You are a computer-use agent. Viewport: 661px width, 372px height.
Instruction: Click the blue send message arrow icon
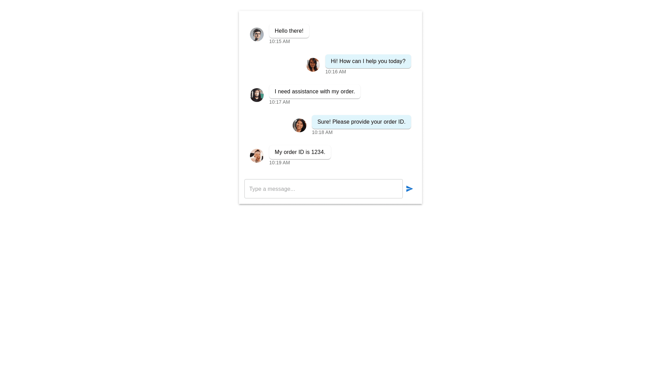[x=409, y=189]
